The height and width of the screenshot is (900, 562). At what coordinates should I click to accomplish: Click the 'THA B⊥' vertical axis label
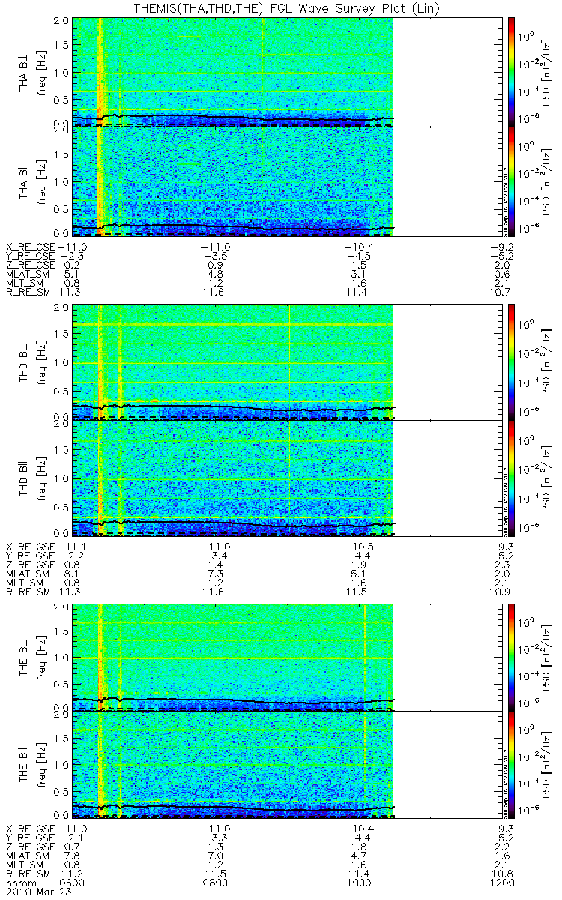pos(24,72)
